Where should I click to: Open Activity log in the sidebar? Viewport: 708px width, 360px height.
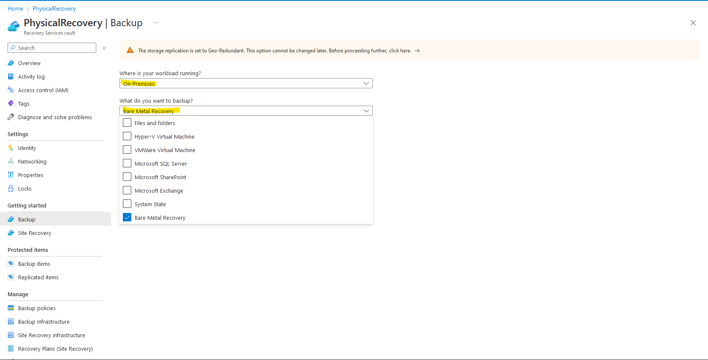(31, 77)
